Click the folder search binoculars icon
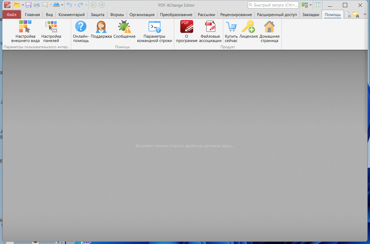Image resolution: width=370 pixels, height=244 pixels. point(356,15)
